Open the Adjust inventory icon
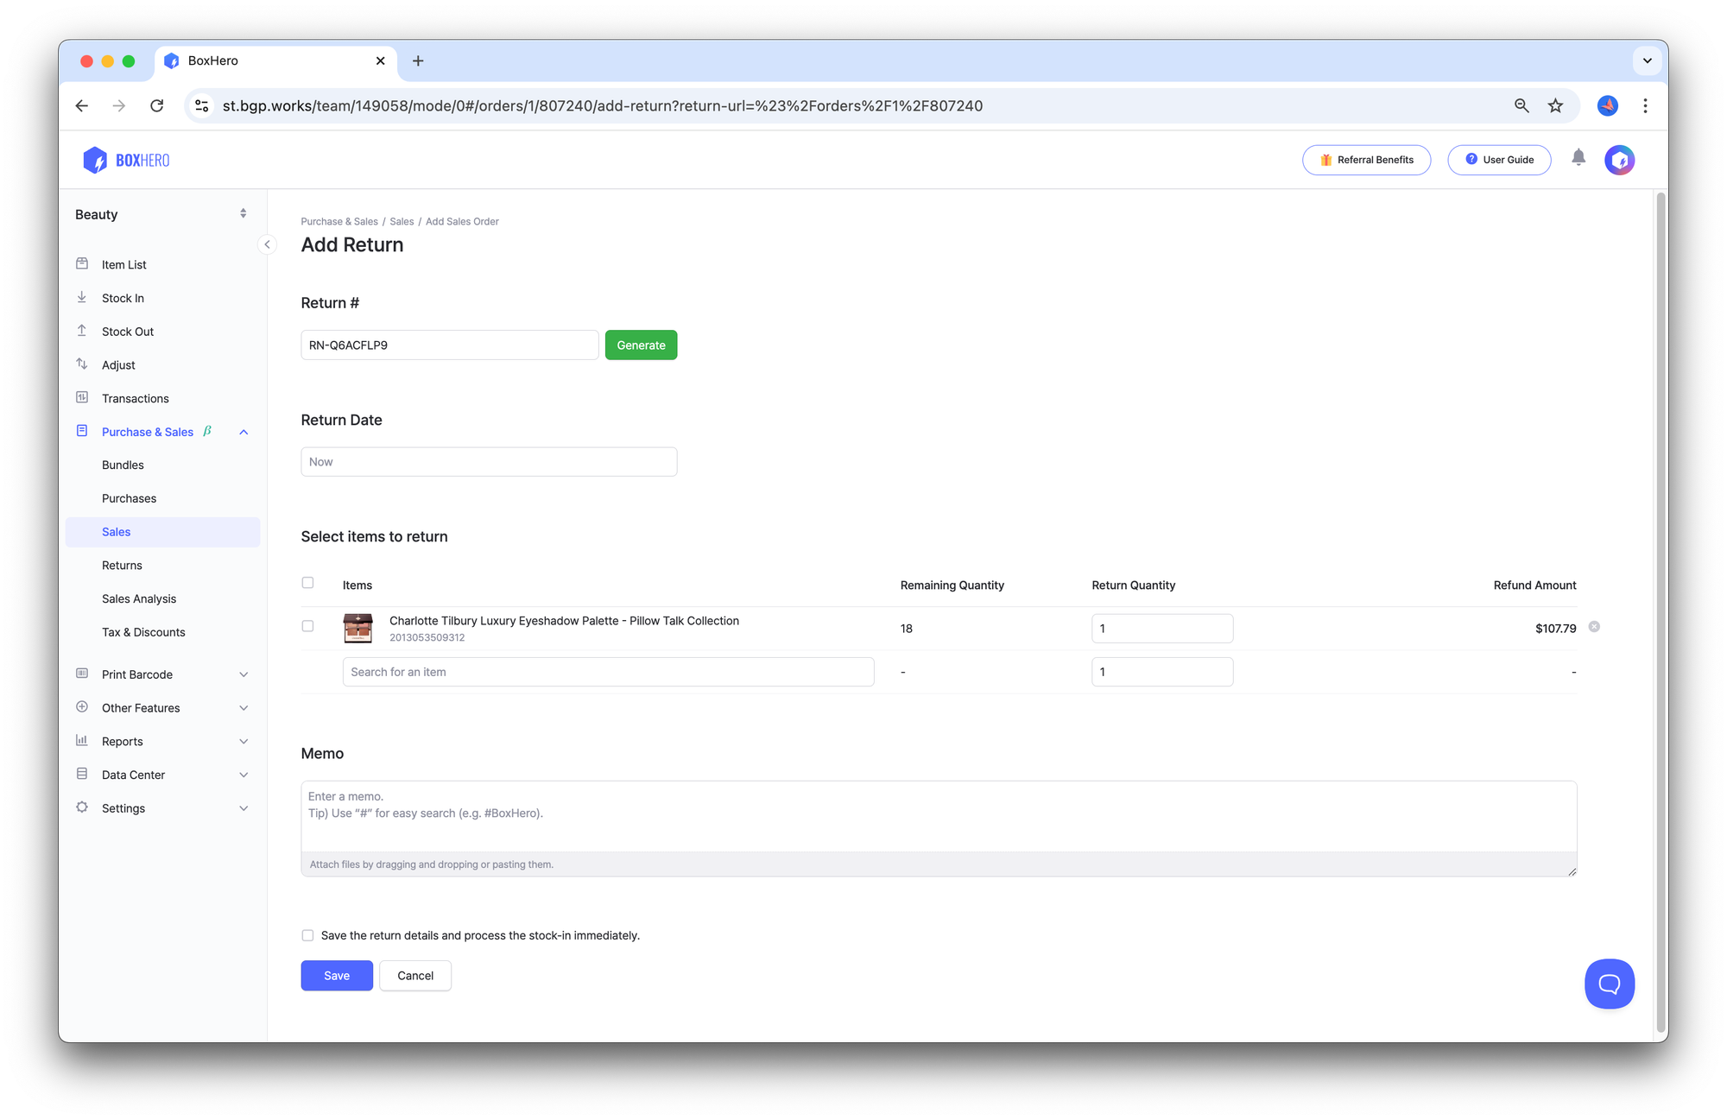The width and height of the screenshot is (1727, 1120). click(82, 364)
